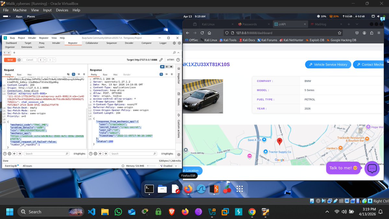Open the Decoder tab in Burp
The height and width of the screenshot is (219, 389).
coord(129,43)
